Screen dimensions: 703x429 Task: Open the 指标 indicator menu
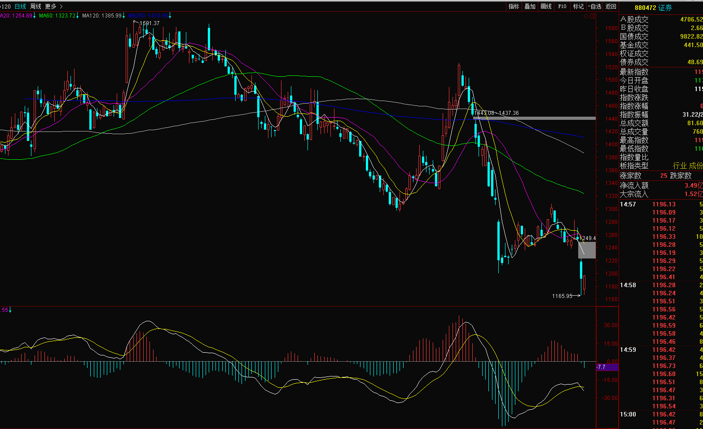(514, 6)
